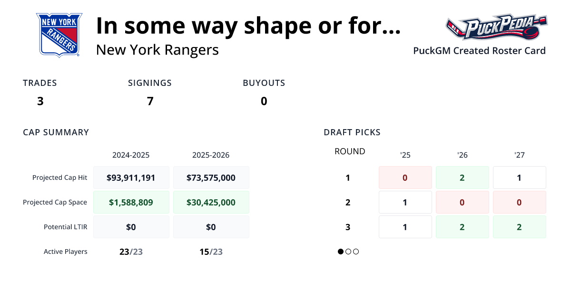This screenshot has width=571, height=299.
Task: Click the $1,588,809 cap space cell
Action: click(131, 202)
